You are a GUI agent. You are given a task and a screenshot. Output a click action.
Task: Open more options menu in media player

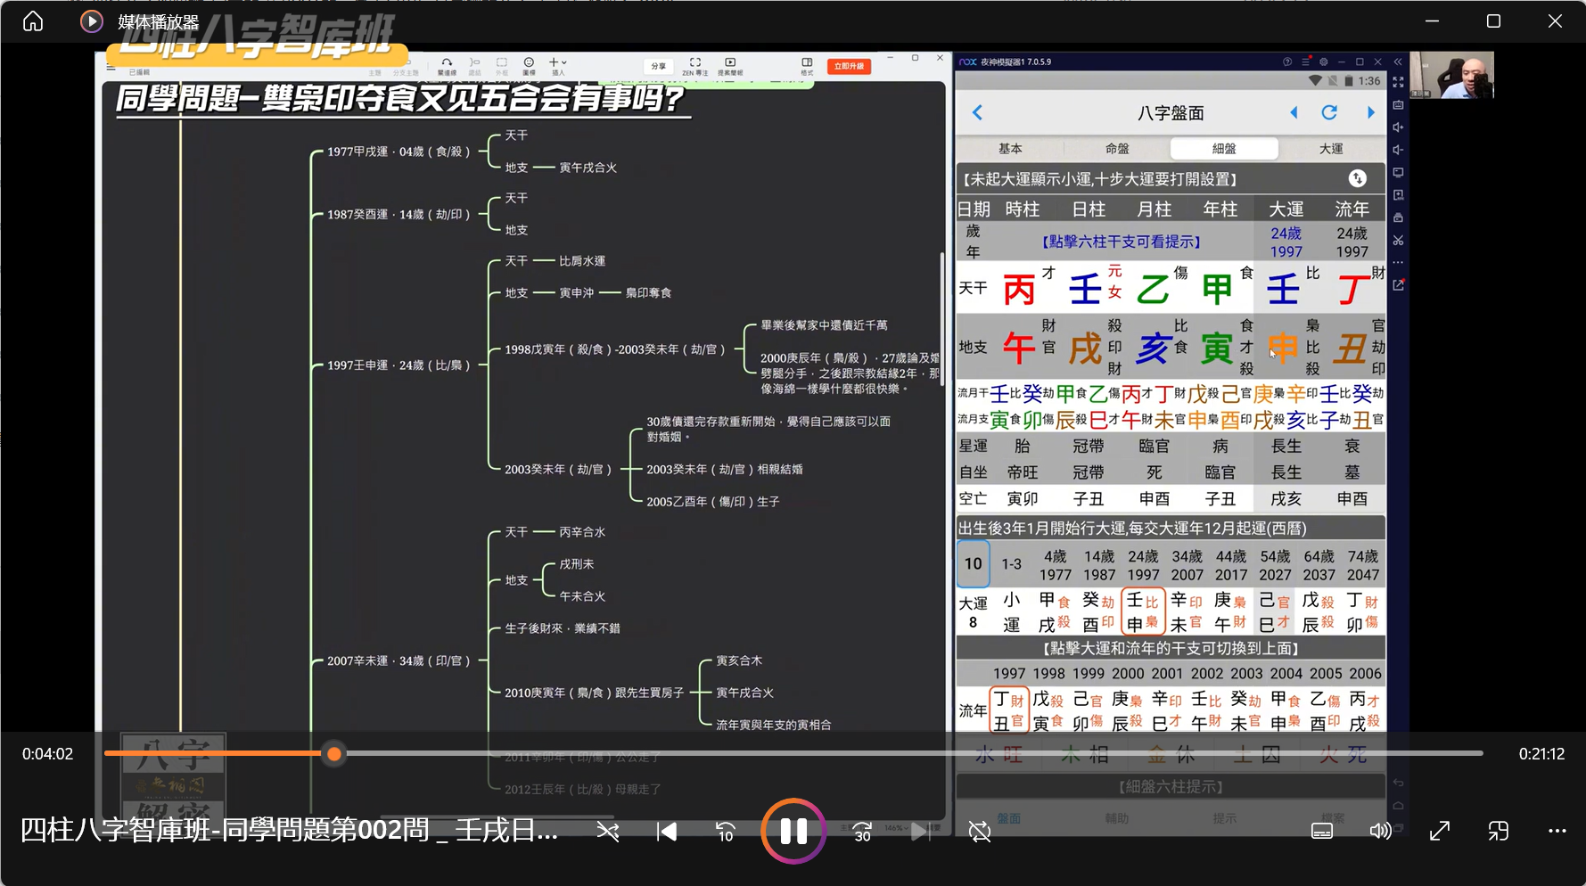1557,831
